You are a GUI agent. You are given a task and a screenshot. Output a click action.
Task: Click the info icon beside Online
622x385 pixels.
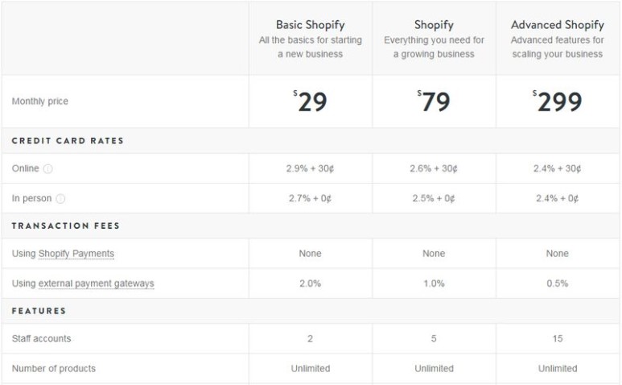(x=48, y=169)
